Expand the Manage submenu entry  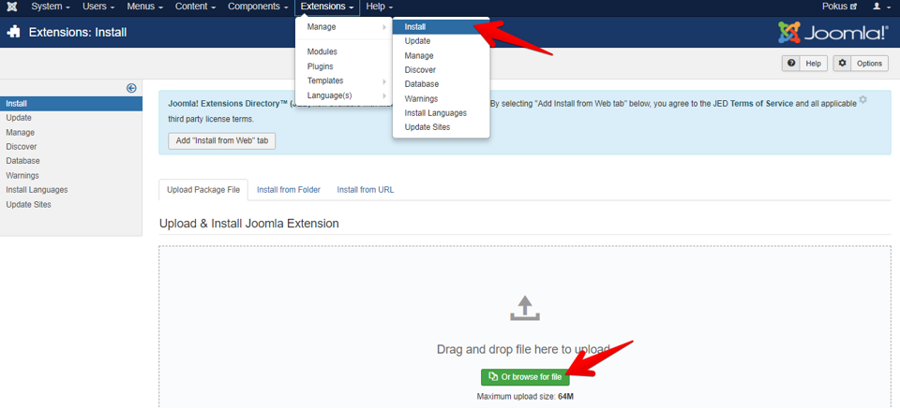click(x=344, y=27)
